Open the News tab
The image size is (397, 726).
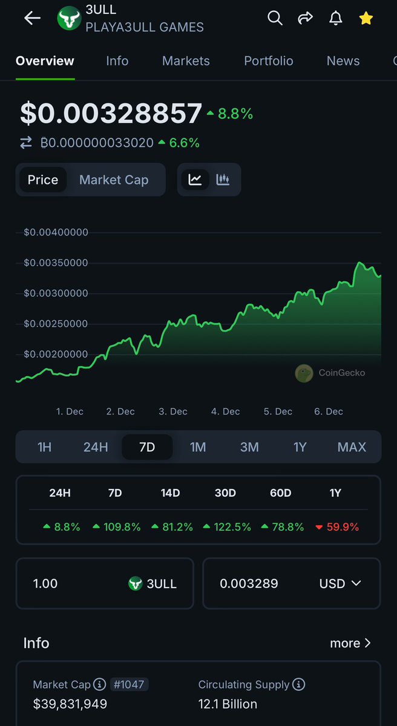343,61
